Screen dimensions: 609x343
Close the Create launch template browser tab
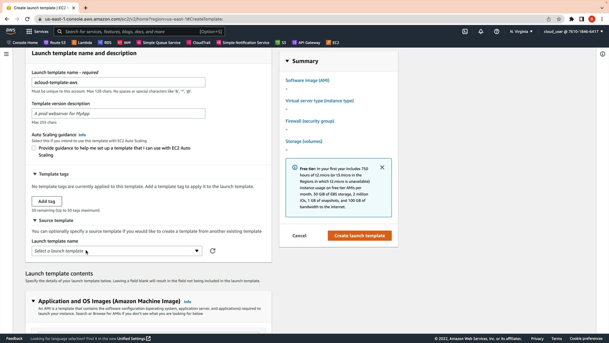73,8
